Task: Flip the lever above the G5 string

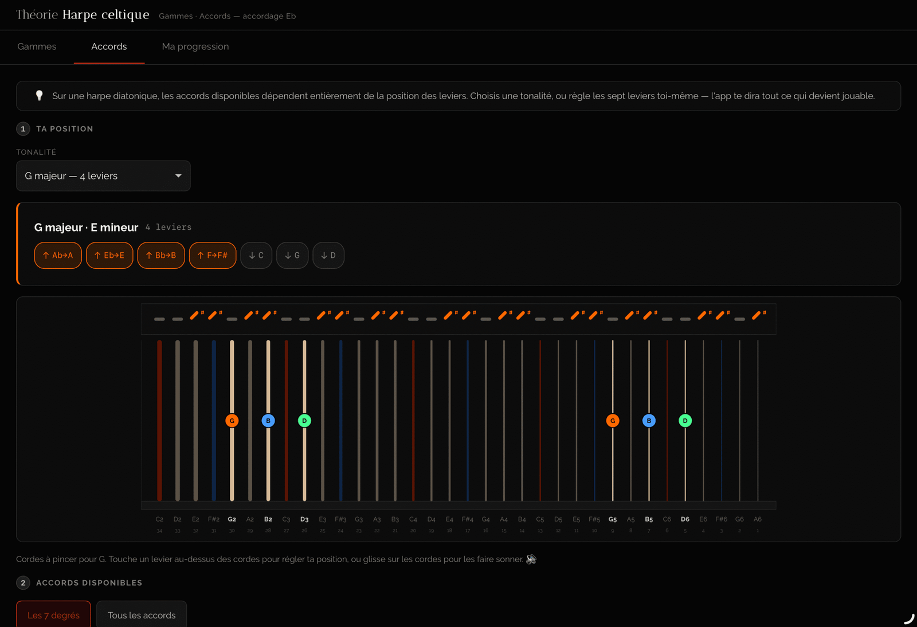Action: [613, 319]
